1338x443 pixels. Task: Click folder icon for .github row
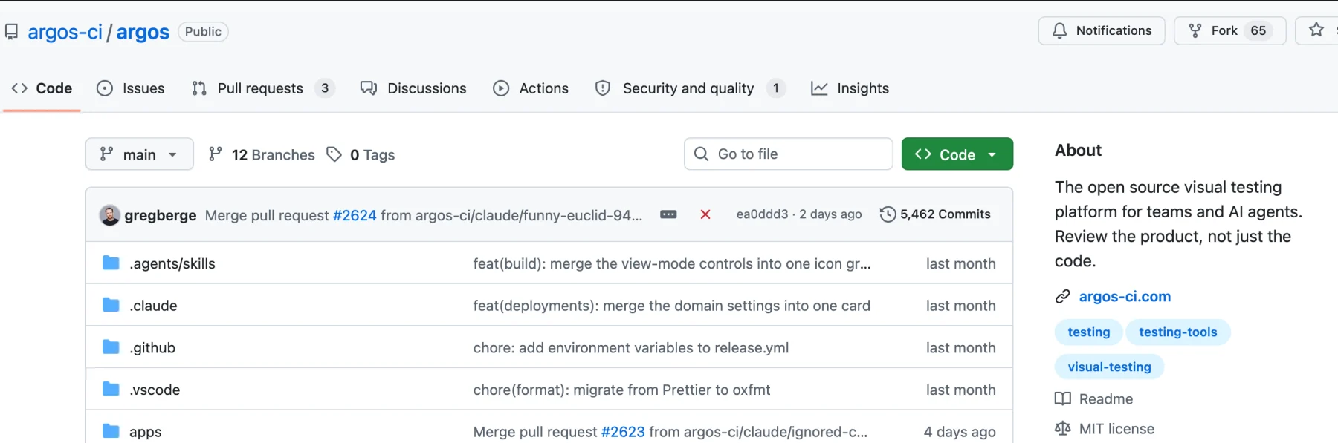[111, 347]
